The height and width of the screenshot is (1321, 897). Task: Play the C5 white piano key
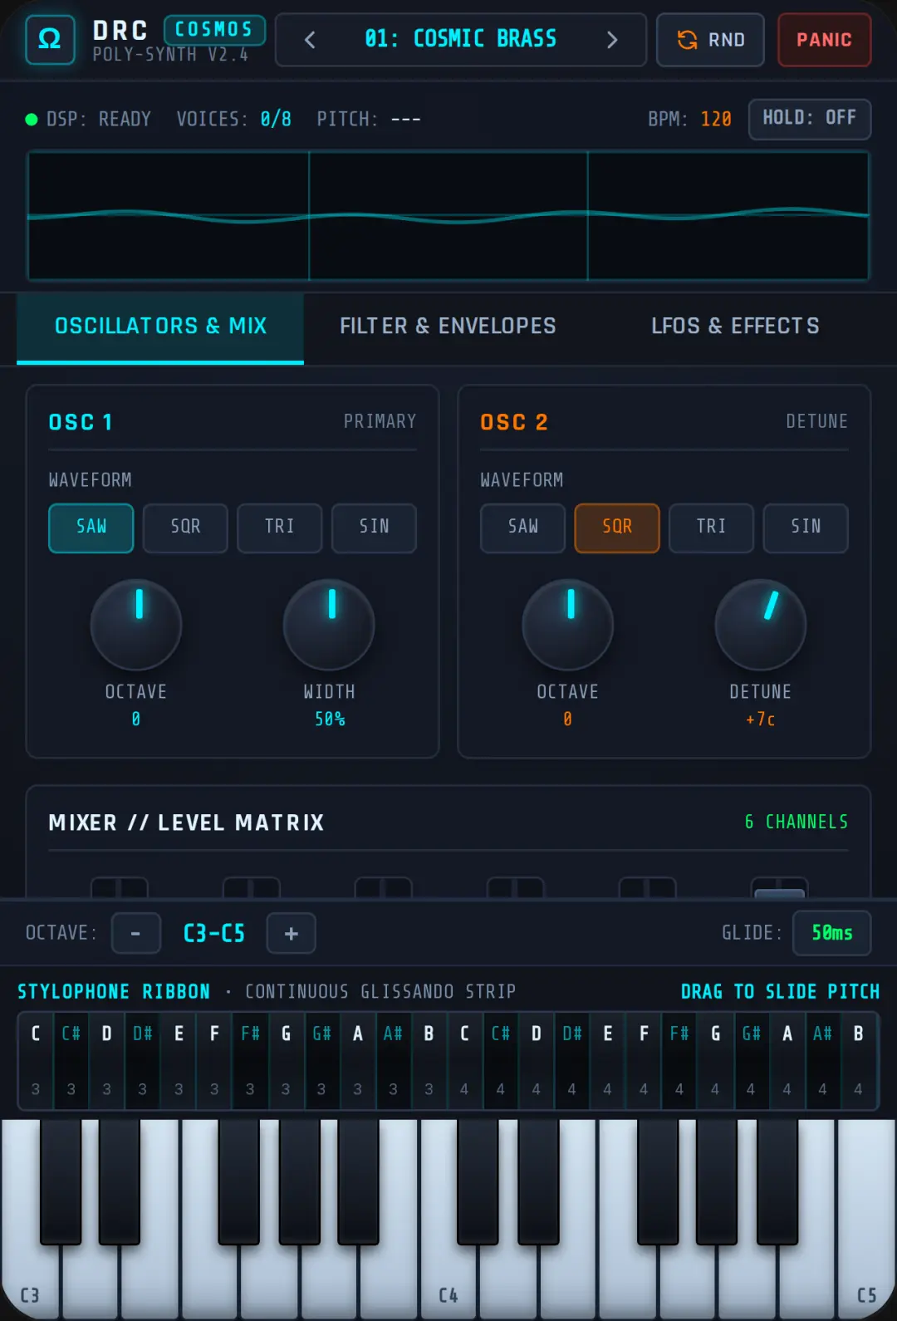(x=866, y=1279)
